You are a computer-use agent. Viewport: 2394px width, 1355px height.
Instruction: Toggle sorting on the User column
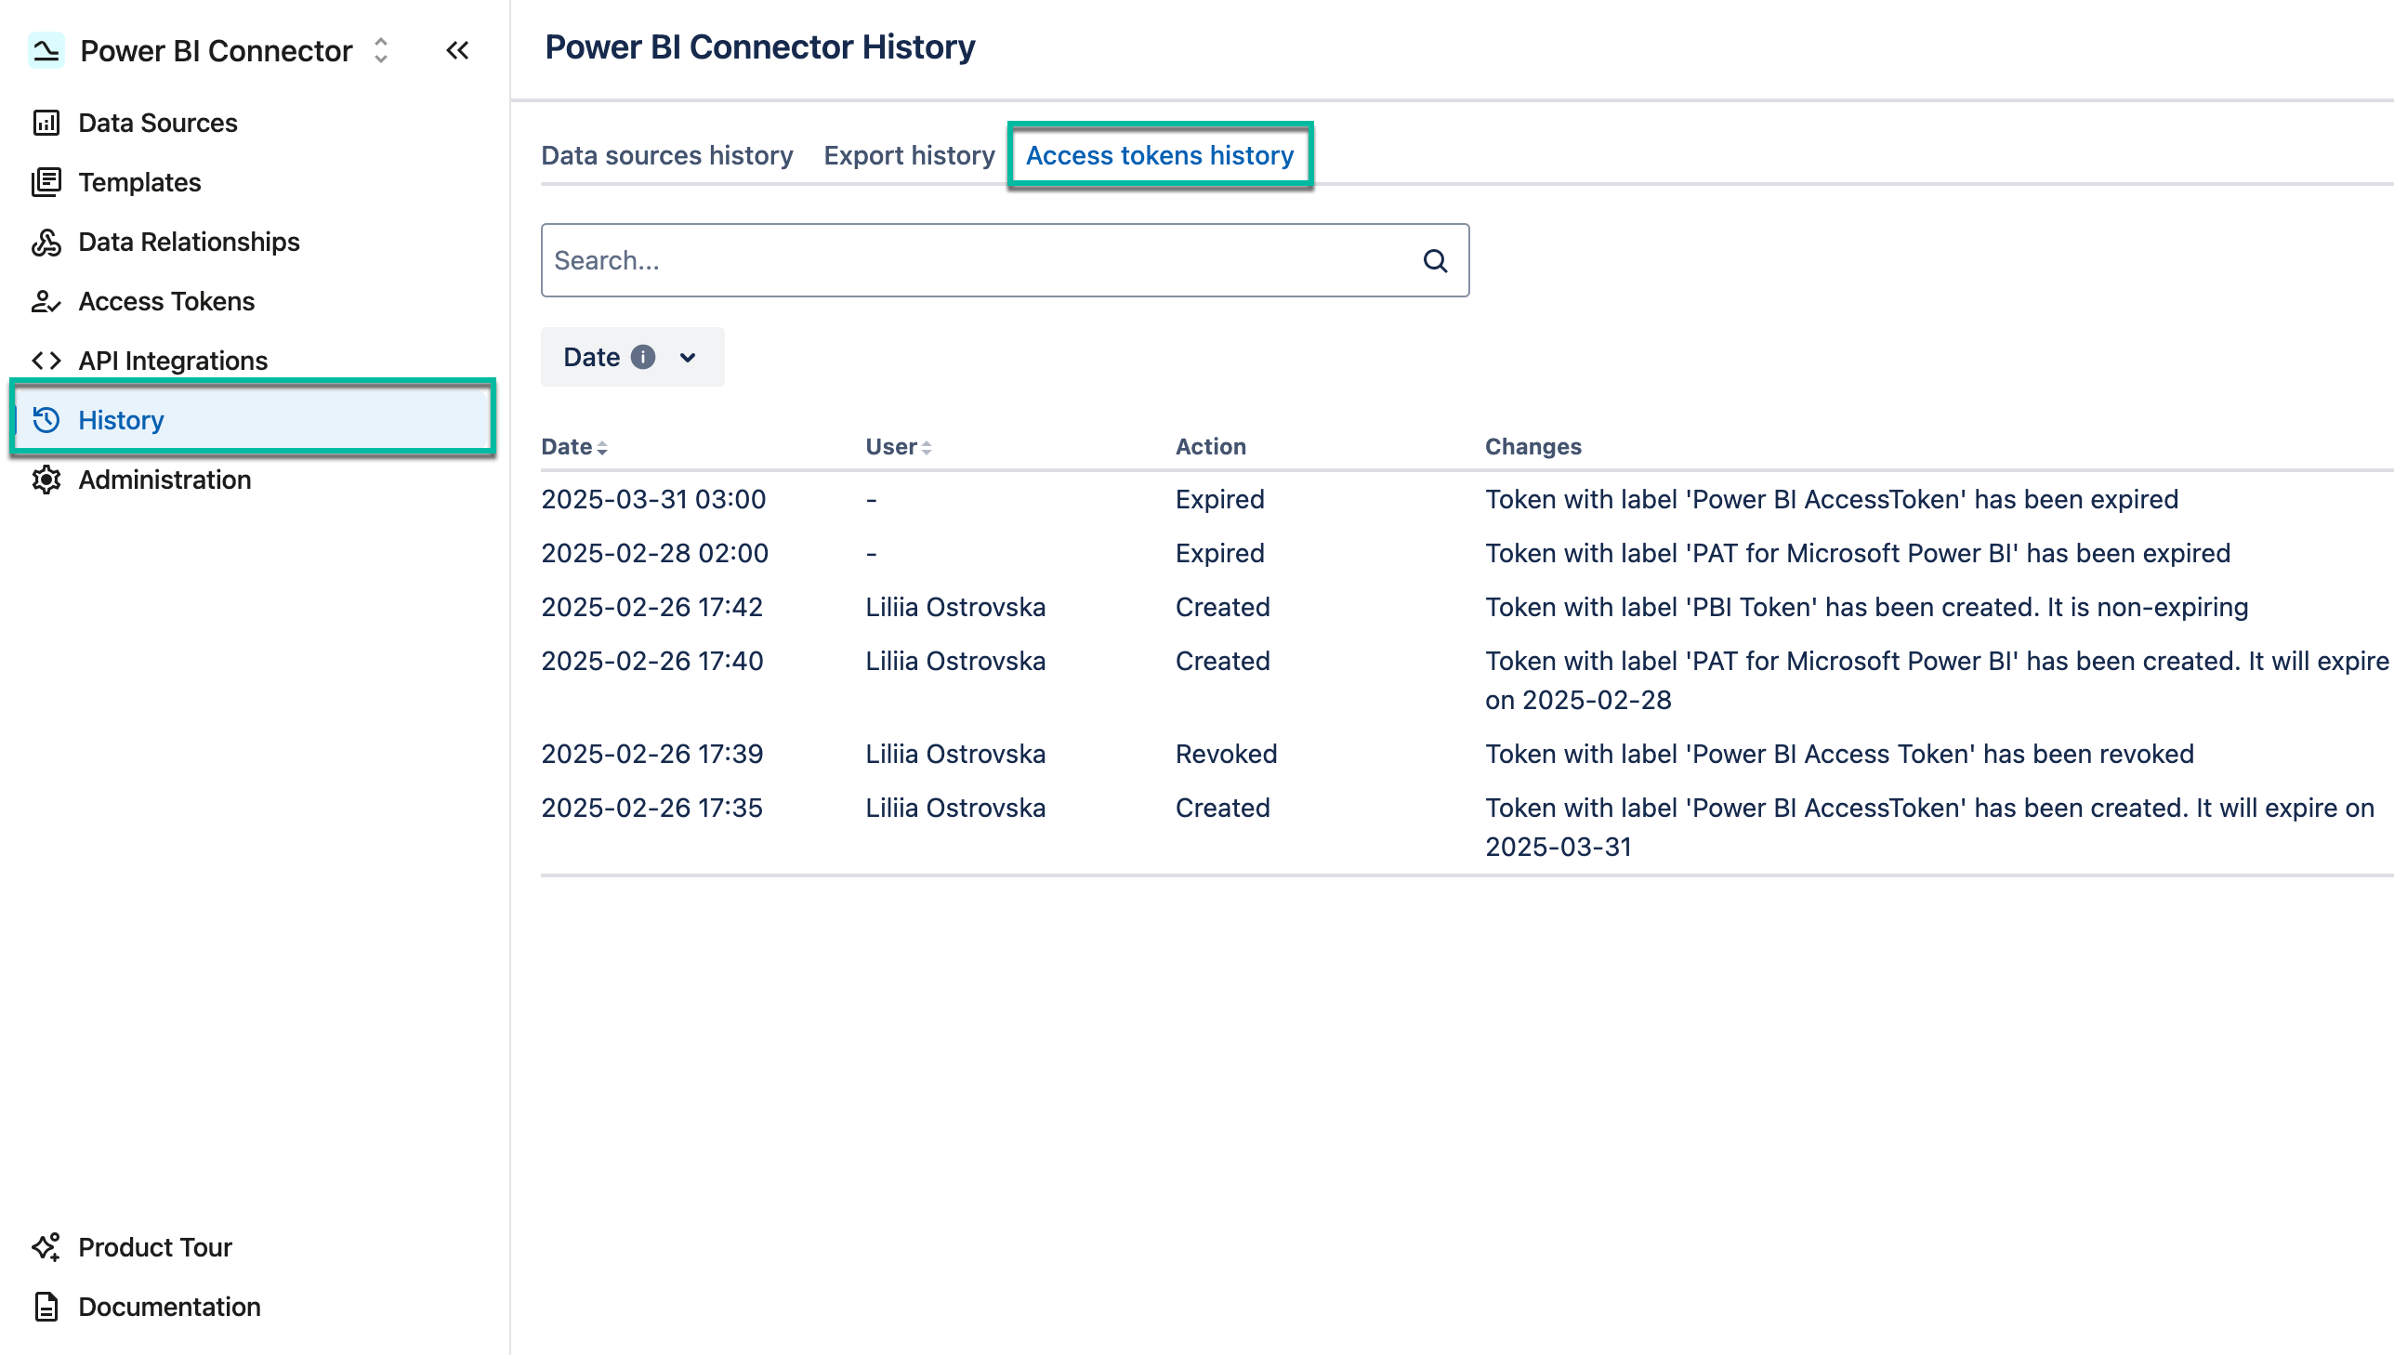click(927, 447)
